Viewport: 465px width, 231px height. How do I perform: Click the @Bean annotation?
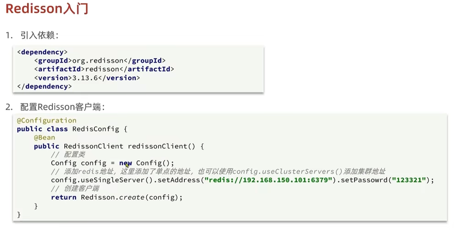(44, 137)
